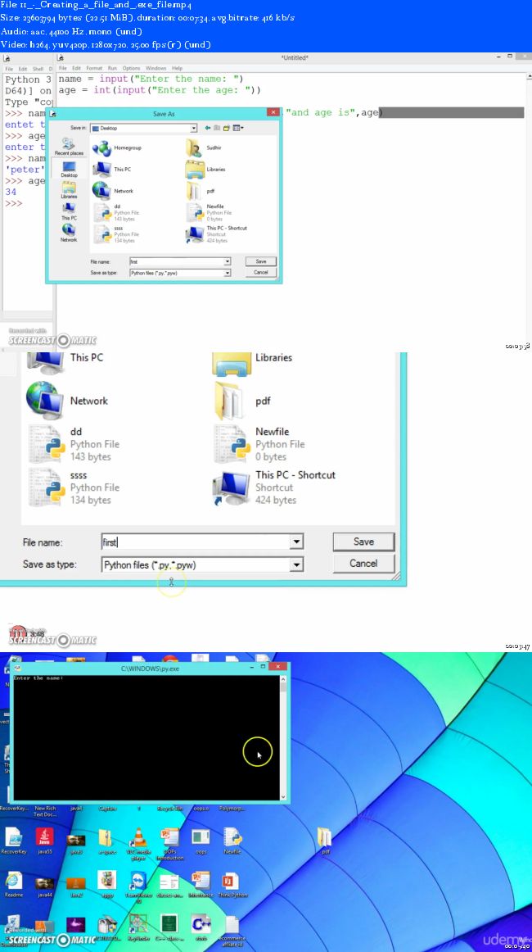This screenshot has height=952, width=532.
Task: Select the Network item in the enlarged view
Action: [x=67, y=401]
